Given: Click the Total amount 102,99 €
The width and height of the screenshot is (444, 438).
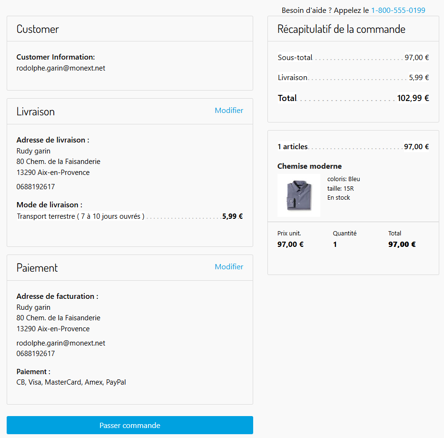Looking at the screenshot, I should pyautogui.click(x=413, y=98).
